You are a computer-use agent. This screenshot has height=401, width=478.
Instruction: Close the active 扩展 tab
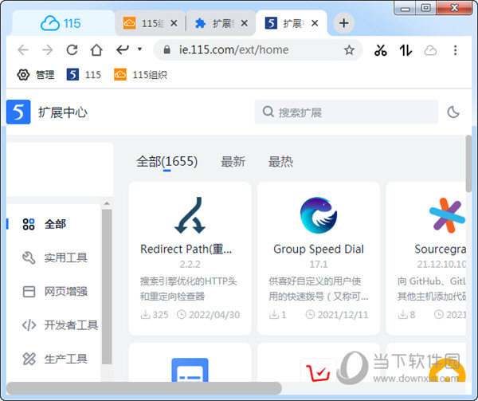(315, 23)
